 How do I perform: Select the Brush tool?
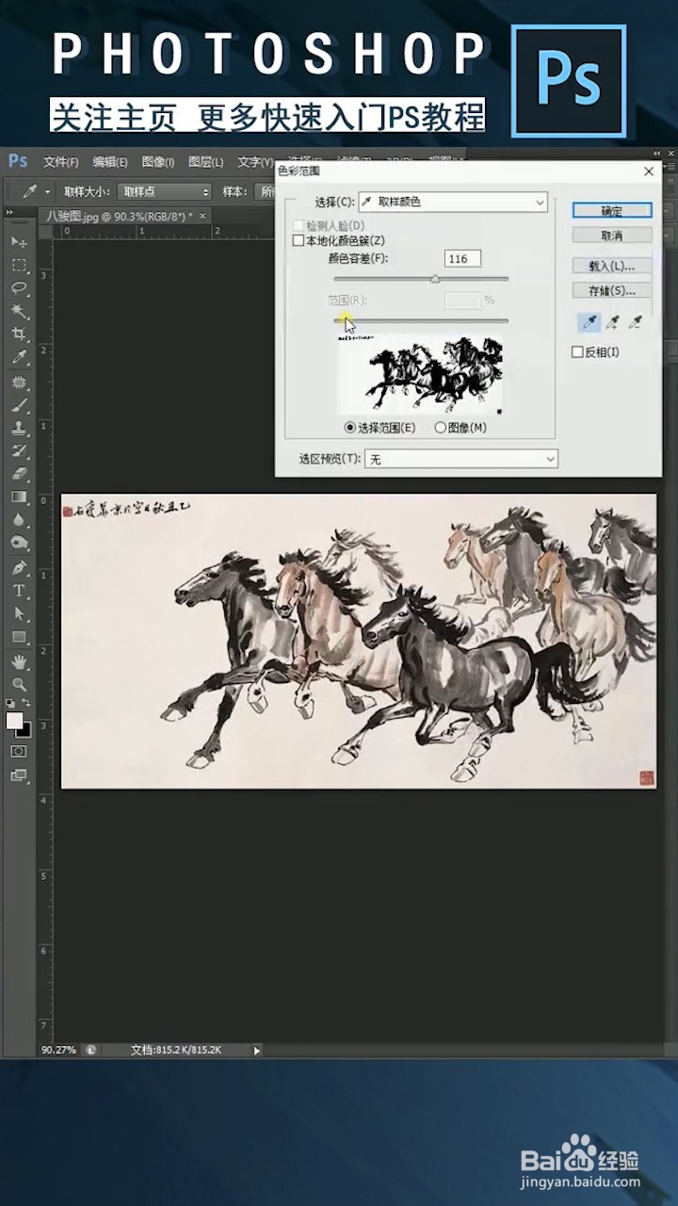click(x=19, y=406)
